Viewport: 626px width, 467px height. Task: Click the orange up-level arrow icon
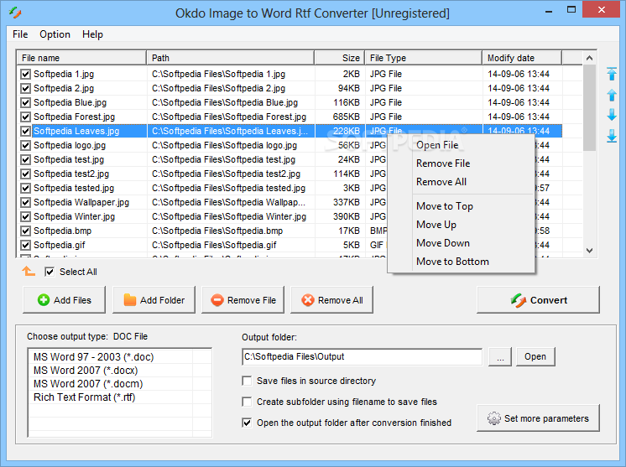[29, 271]
